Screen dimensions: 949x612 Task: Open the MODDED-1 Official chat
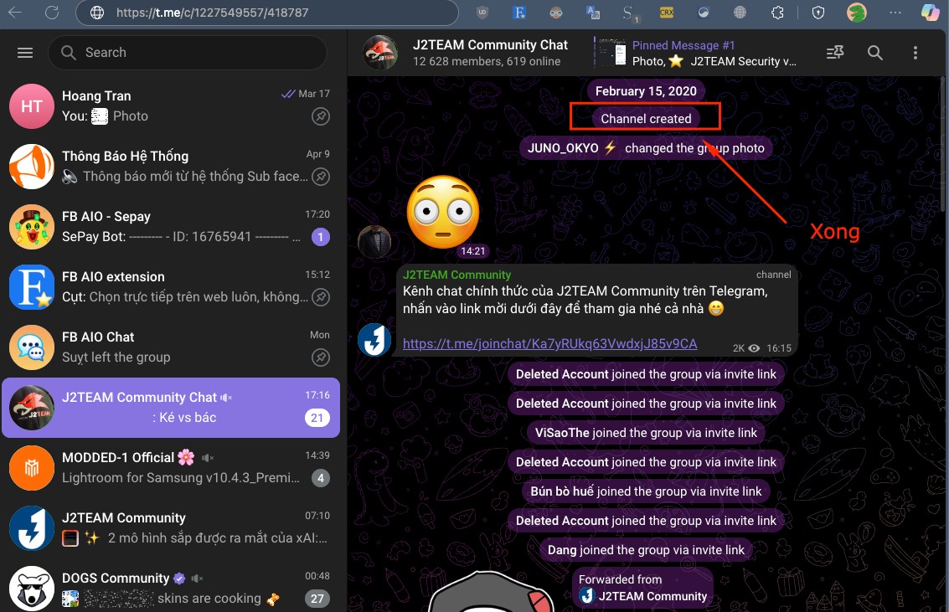click(171, 468)
